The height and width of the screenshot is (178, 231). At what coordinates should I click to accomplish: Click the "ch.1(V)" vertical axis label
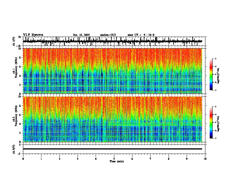[14, 41]
